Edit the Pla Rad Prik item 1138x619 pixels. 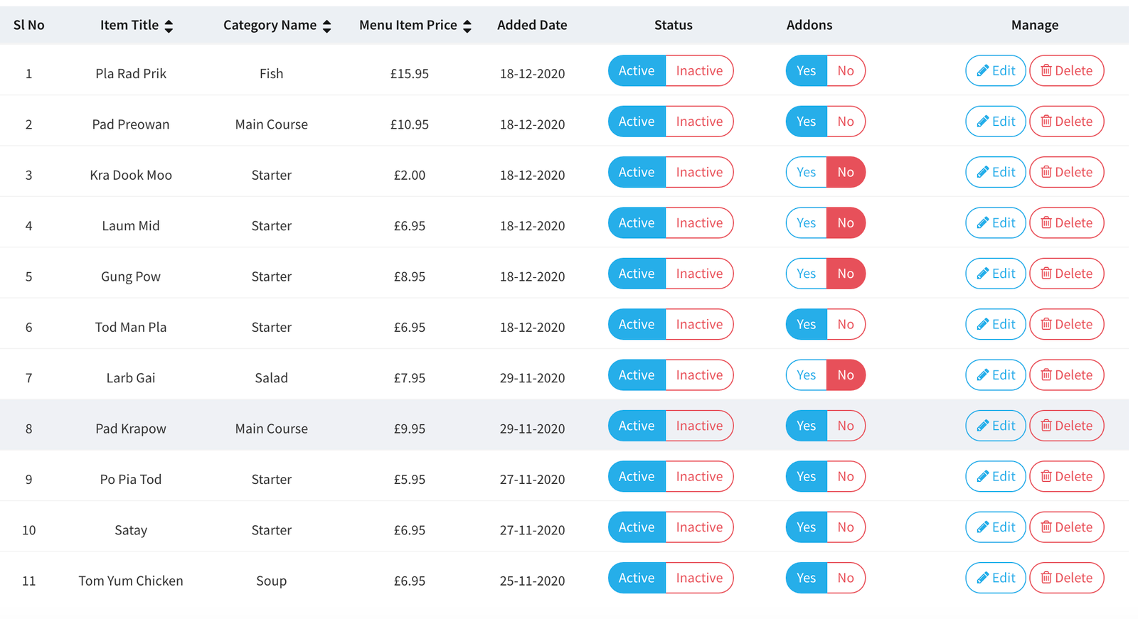pos(995,70)
